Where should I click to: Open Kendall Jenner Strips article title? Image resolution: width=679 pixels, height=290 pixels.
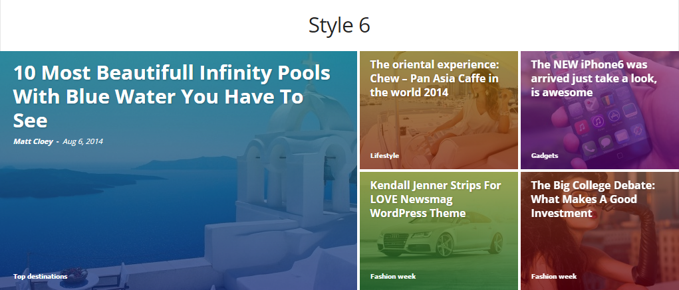[x=436, y=199]
